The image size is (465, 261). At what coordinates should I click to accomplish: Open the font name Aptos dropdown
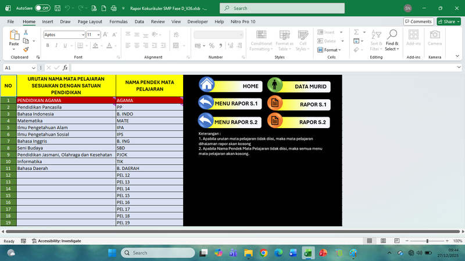[x=82, y=35]
